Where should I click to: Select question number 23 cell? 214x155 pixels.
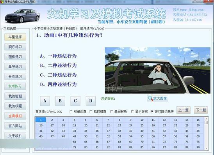click(119, 125)
